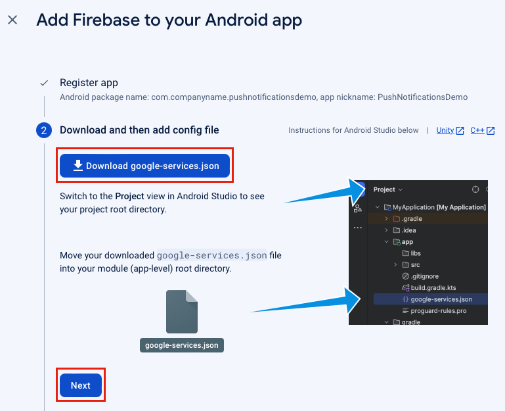Expand the .gradle folder in the tree
Viewport: 505px width, 411px height.
pyautogui.click(x=387, y=219)
